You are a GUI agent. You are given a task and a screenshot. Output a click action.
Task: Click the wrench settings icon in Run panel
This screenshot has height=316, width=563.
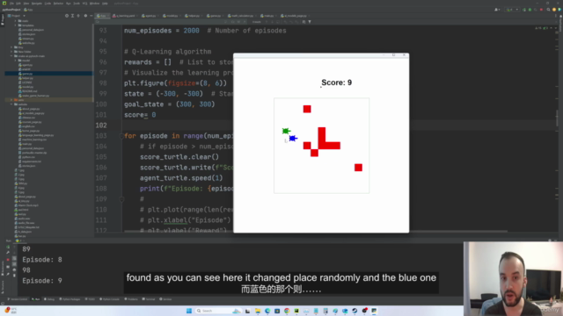pyautogui.click(x=8, y=253)
